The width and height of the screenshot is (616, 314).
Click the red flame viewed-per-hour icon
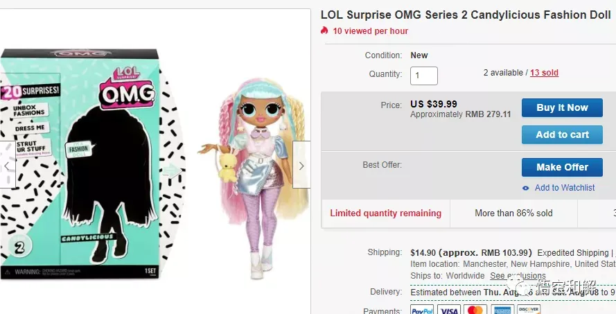point(324,30)
